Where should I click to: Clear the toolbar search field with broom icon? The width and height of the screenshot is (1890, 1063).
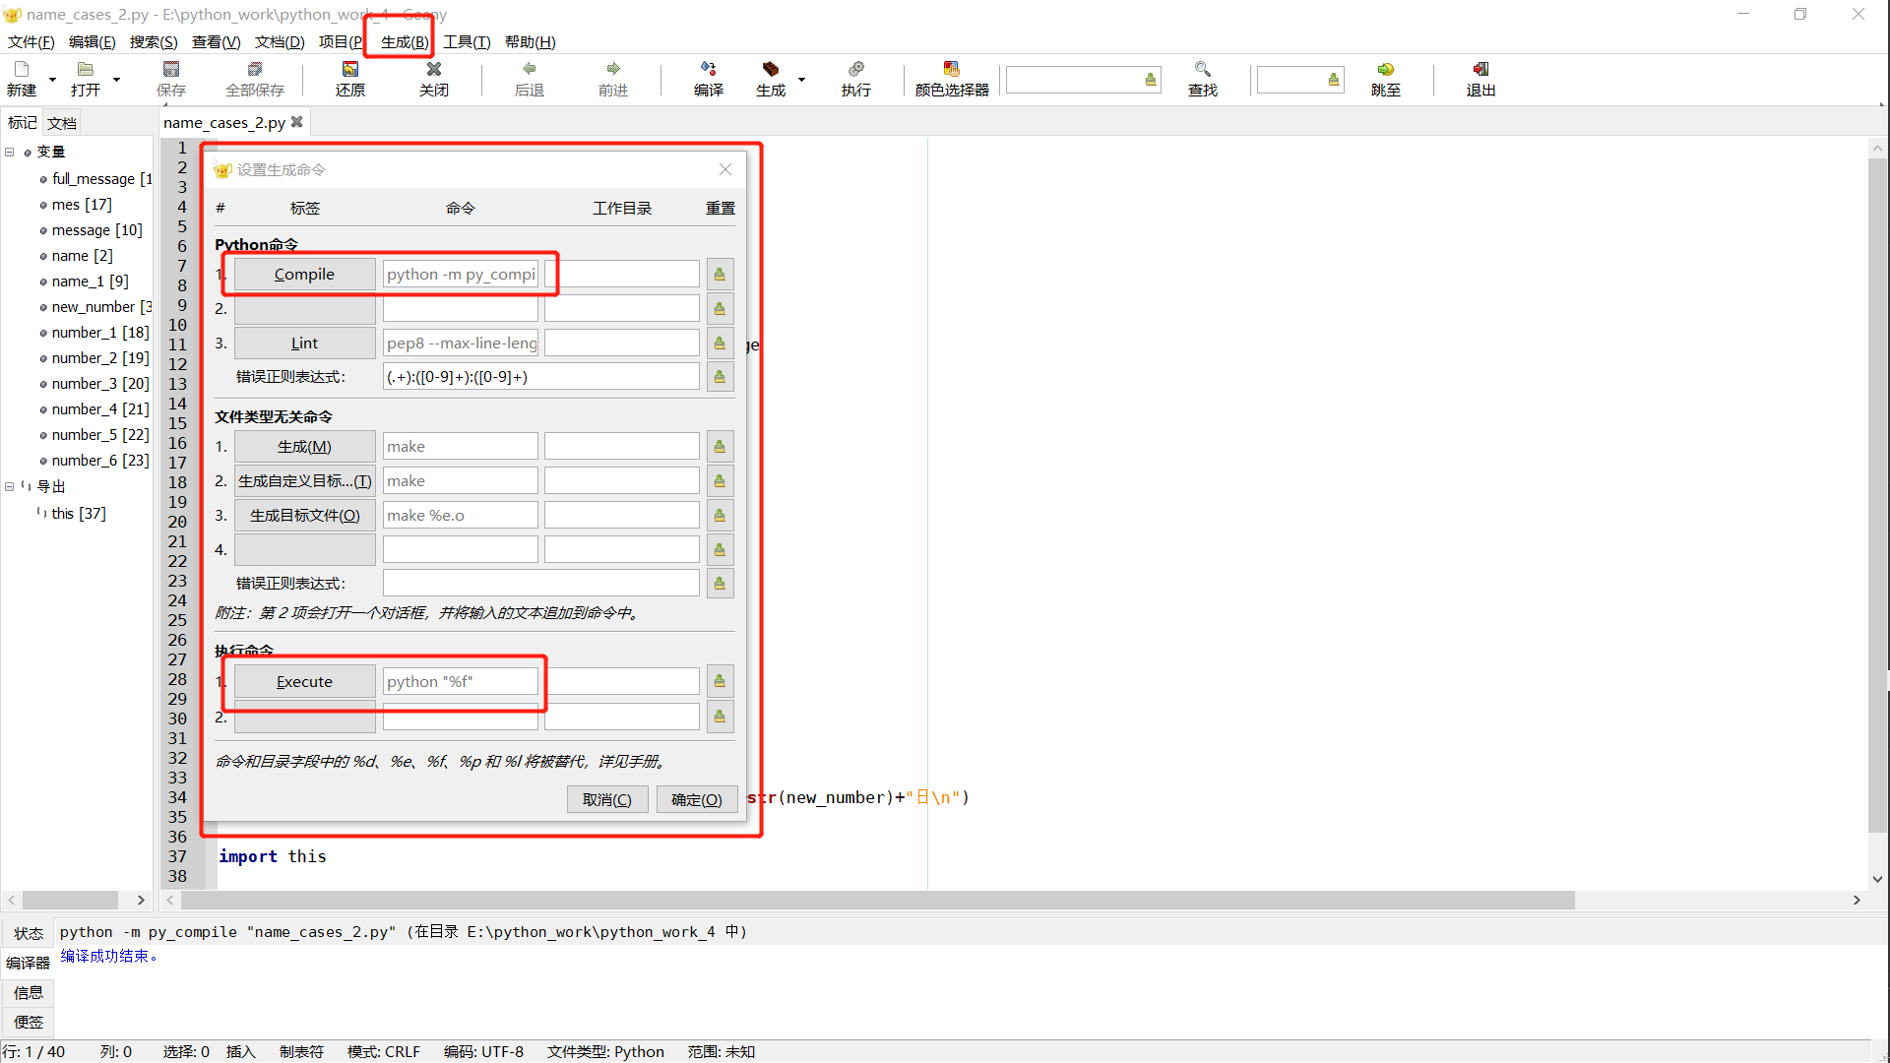point(1151,80)
